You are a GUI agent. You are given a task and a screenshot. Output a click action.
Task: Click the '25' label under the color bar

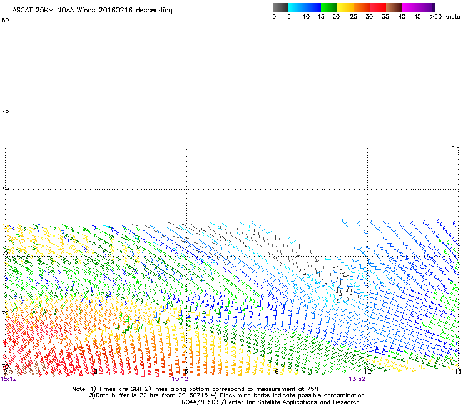(x=354, y=17)
